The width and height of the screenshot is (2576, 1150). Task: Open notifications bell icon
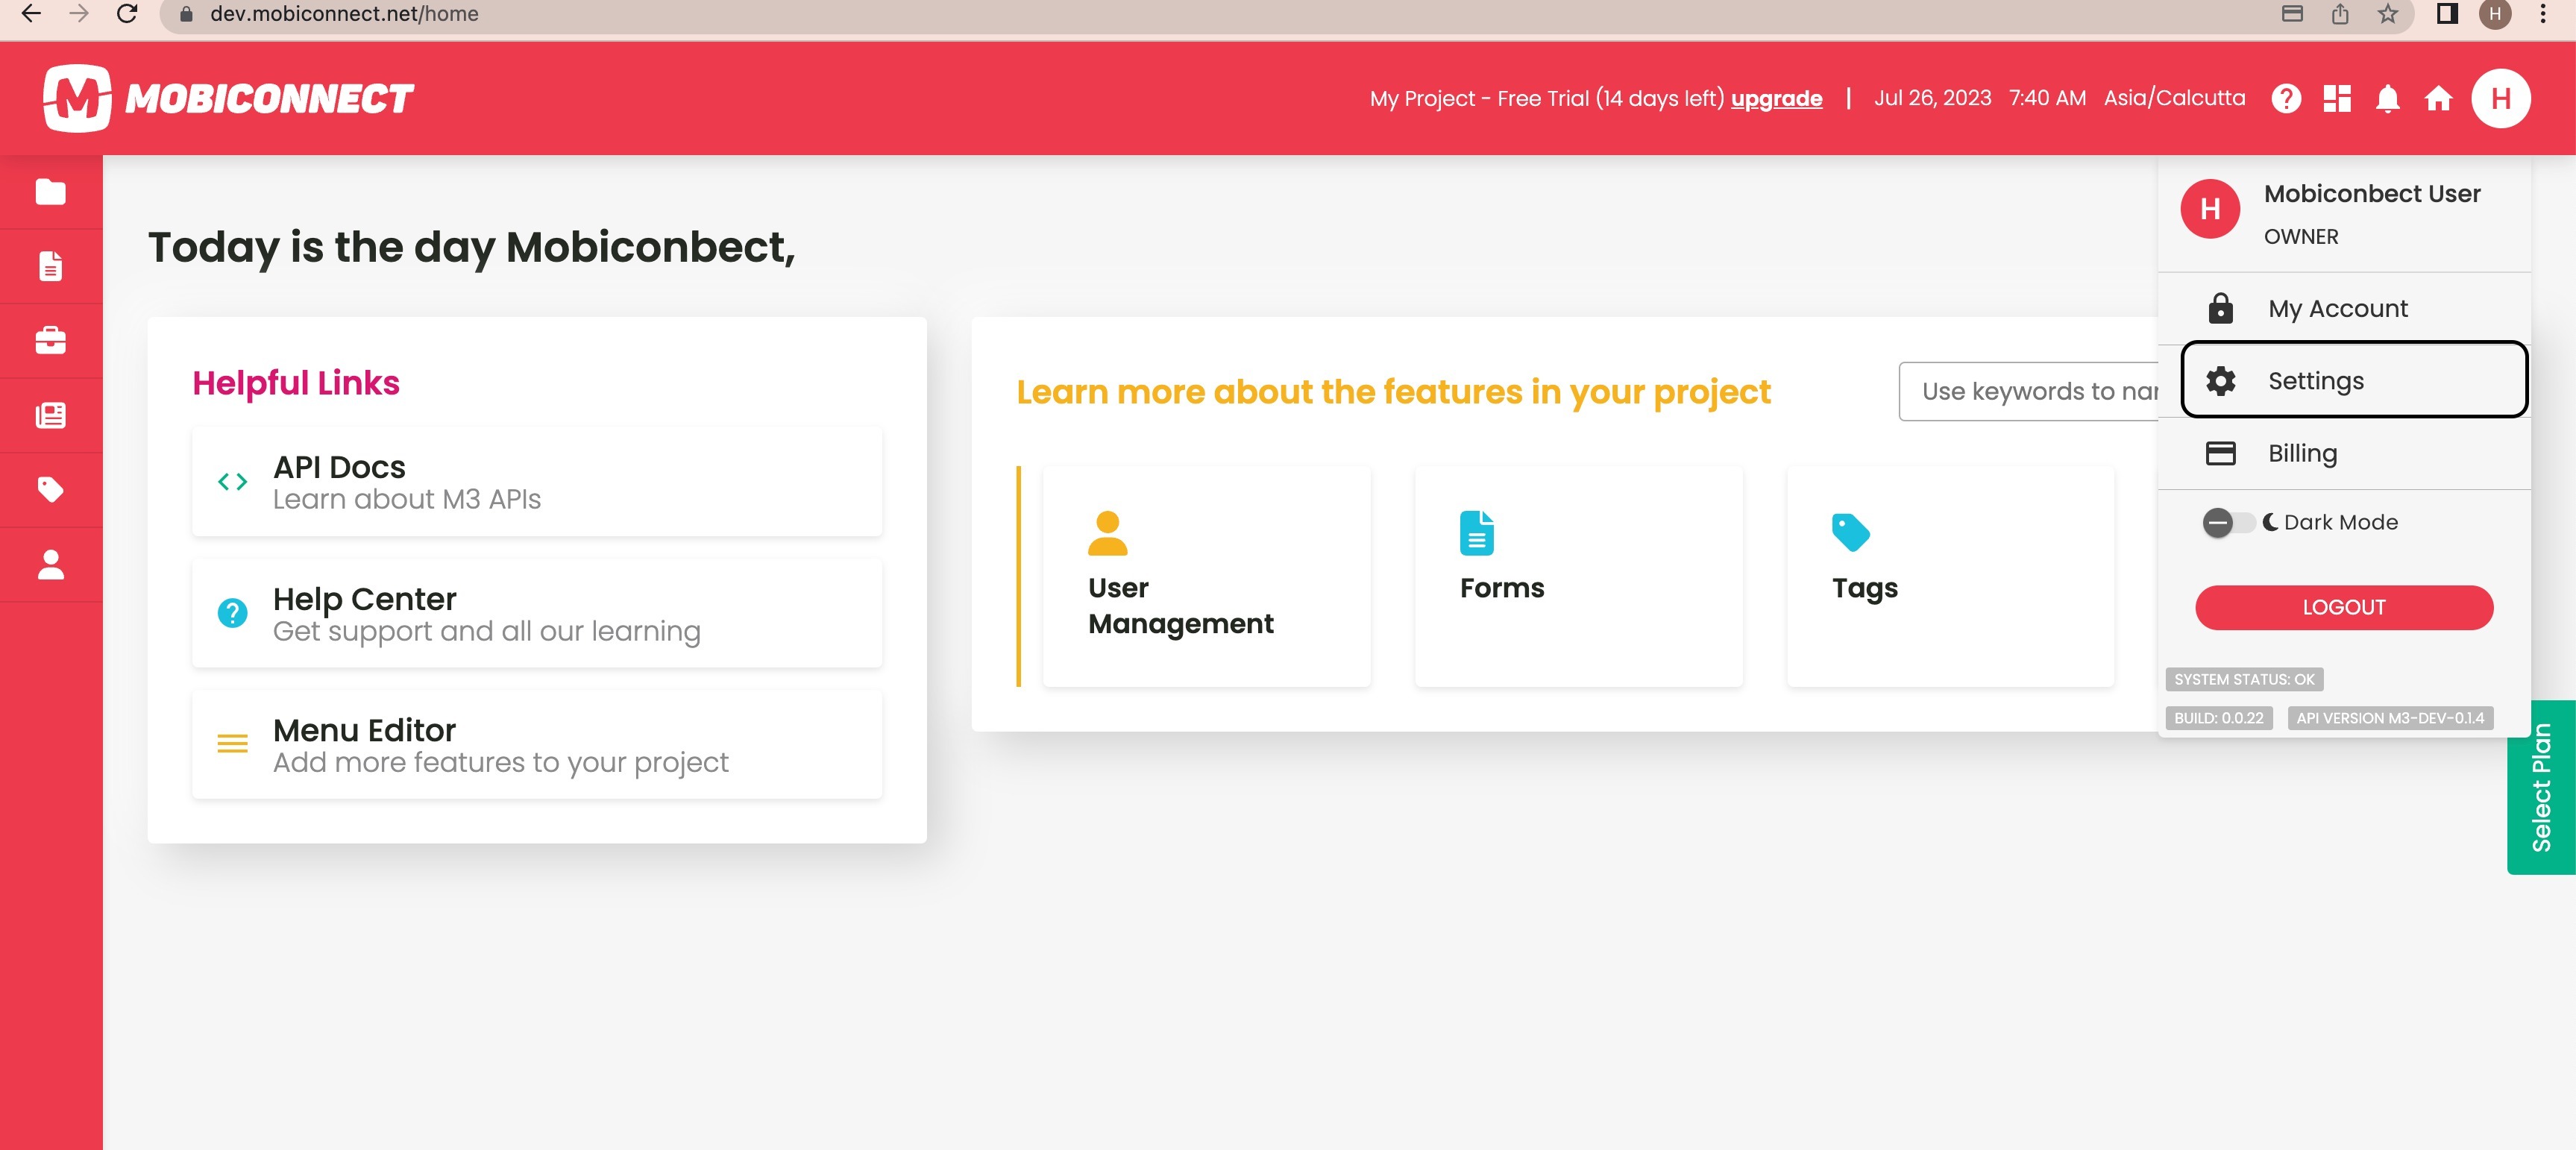[x=2388, y=98]
